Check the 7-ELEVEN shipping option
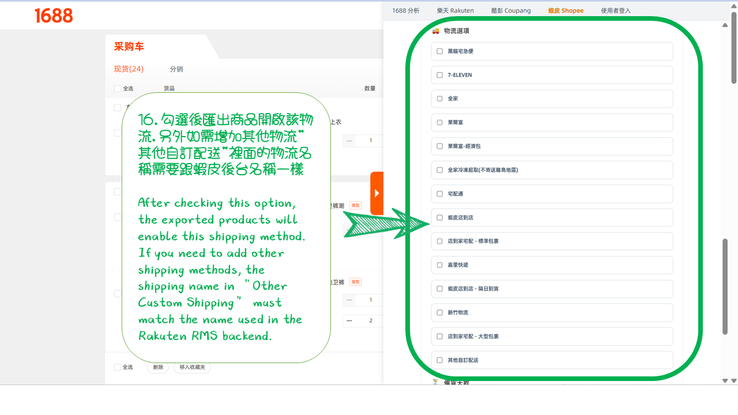This screenshot has height=415, width=738. [x=439, y=75]
